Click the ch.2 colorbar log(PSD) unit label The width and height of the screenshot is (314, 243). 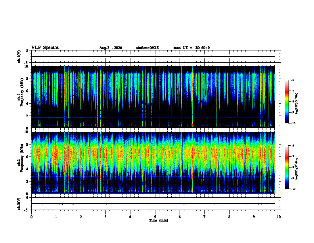(x=297, y=169)
